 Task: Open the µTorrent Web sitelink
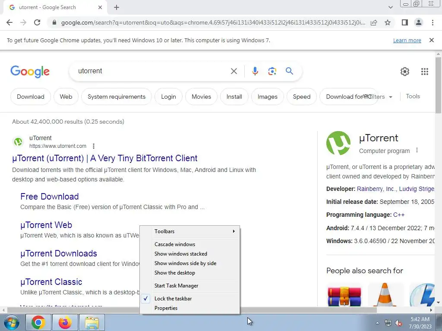[46, 225]
